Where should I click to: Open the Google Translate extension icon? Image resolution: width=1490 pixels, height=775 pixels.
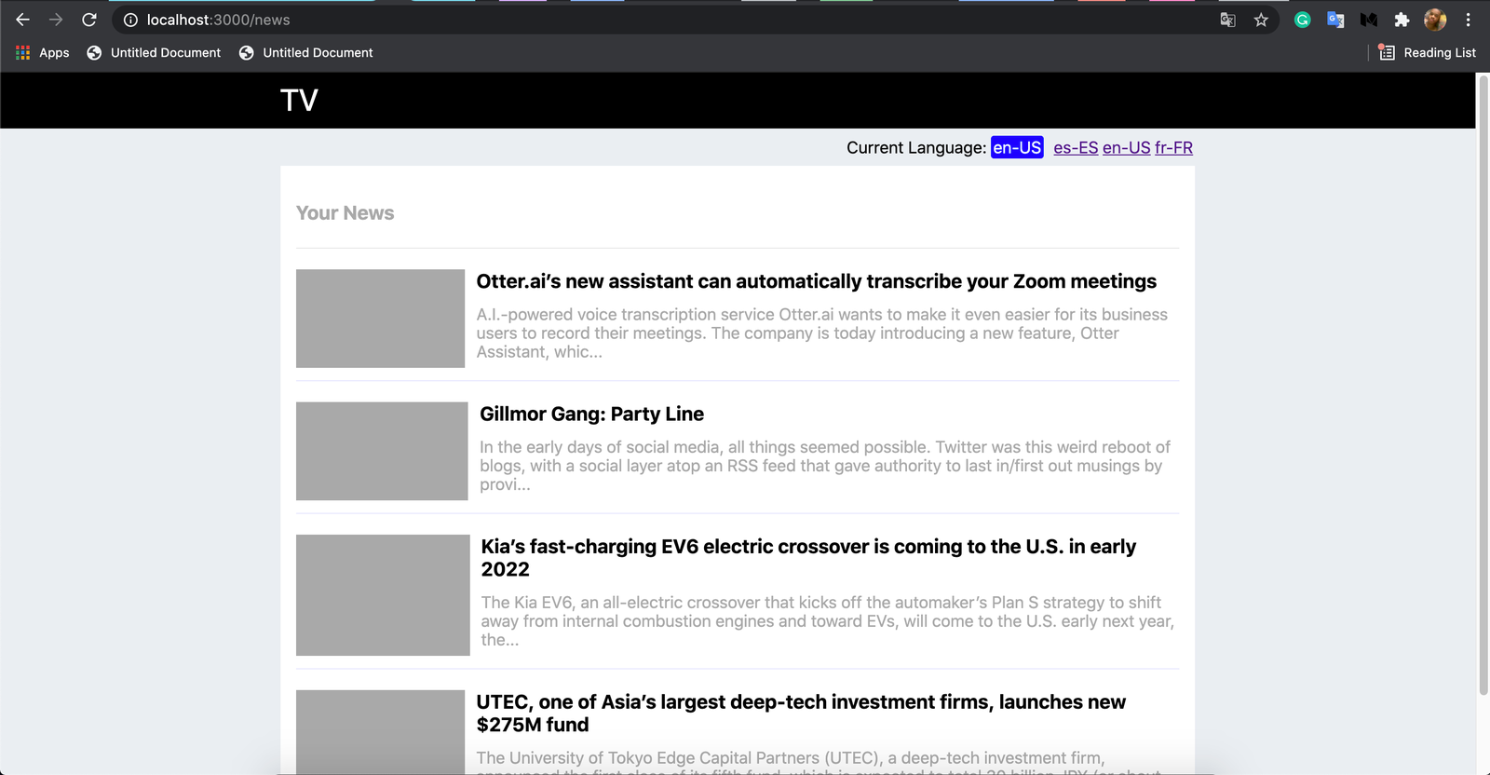(x=1335, y=20)
